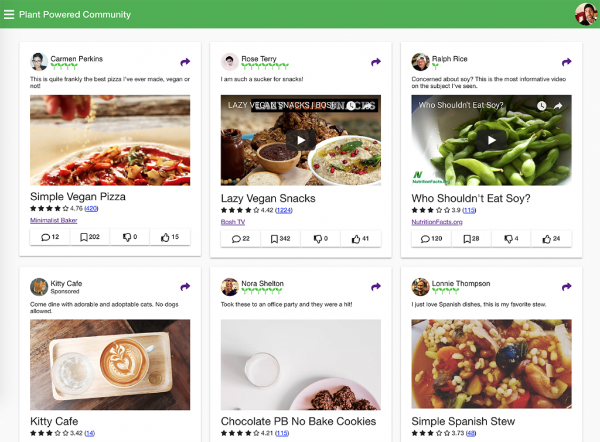
Task: Open the Simple Vegan Pizza photo
Action: pos(110,140)
